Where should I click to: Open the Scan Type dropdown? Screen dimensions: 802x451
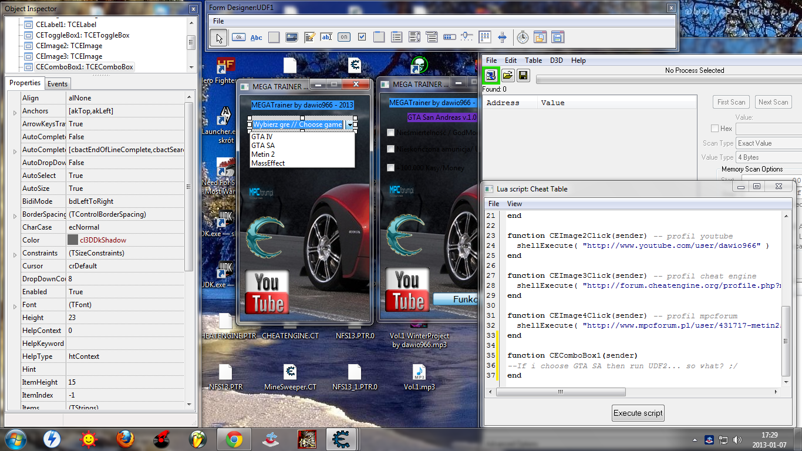(768, 143)
